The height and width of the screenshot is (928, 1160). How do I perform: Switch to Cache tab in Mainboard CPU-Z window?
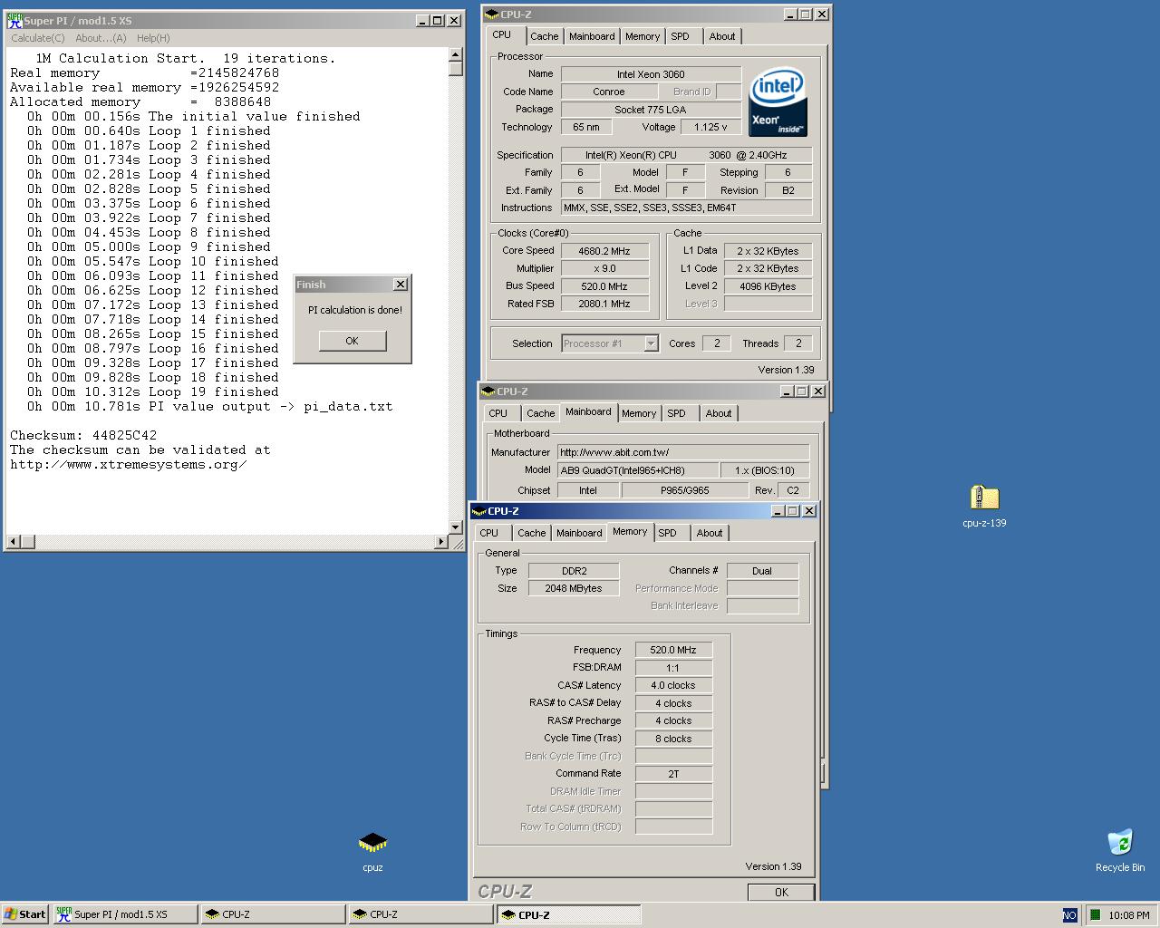pyautogui.click(x=540, y=413)
